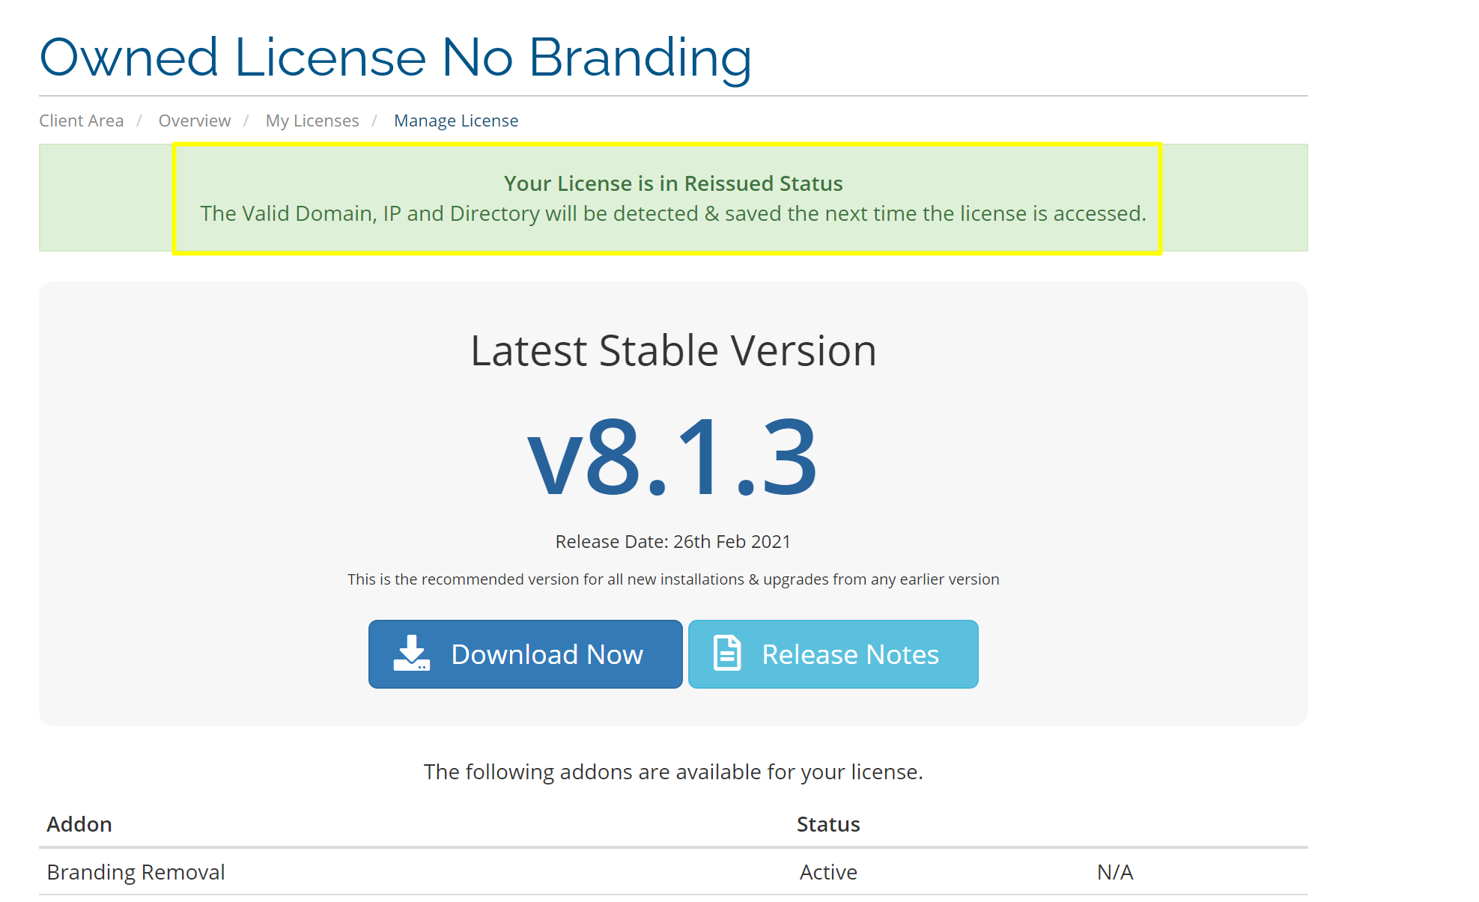1479x902 pixels.
Task: Select the Manage License breadcrumb
Action: click(456, 121)
